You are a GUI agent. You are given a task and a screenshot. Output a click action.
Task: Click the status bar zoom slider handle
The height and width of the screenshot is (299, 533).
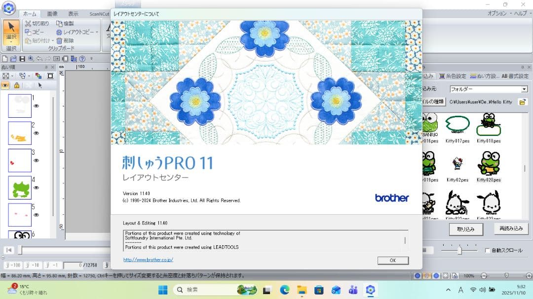[x=506, y=275]
